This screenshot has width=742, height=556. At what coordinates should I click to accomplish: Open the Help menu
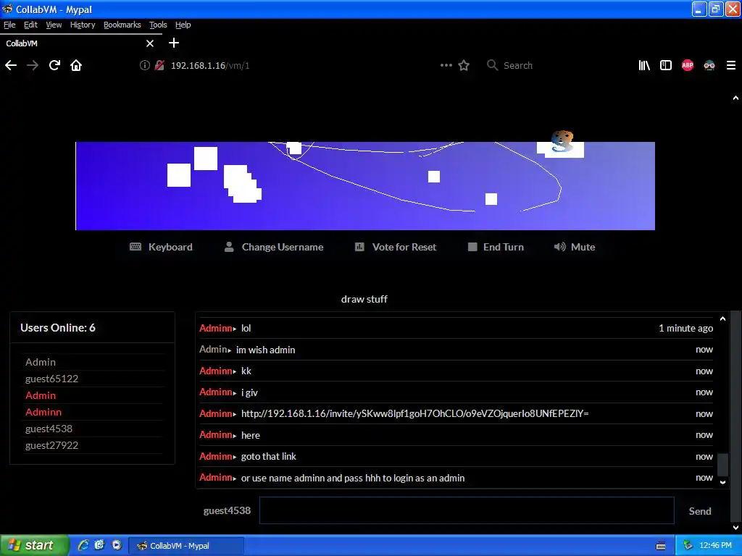183,25
